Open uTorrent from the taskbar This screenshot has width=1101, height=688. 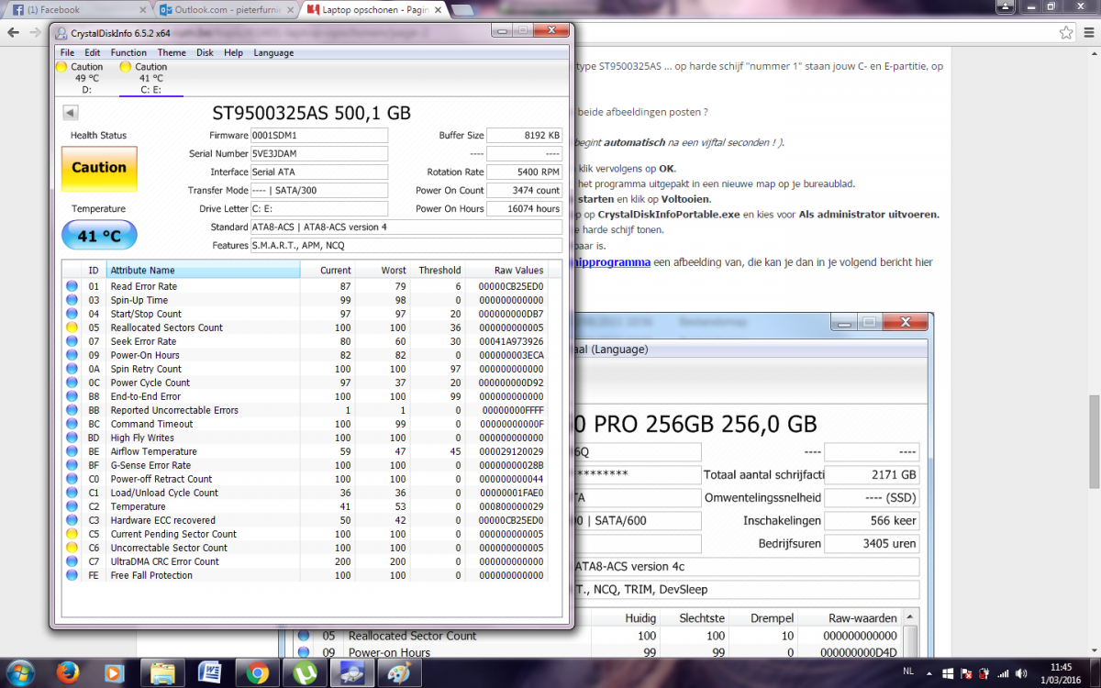(304, 672)
